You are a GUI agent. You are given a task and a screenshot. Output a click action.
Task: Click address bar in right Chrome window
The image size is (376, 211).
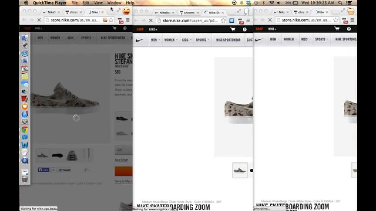pyautogui.click(x=307, y=20)
